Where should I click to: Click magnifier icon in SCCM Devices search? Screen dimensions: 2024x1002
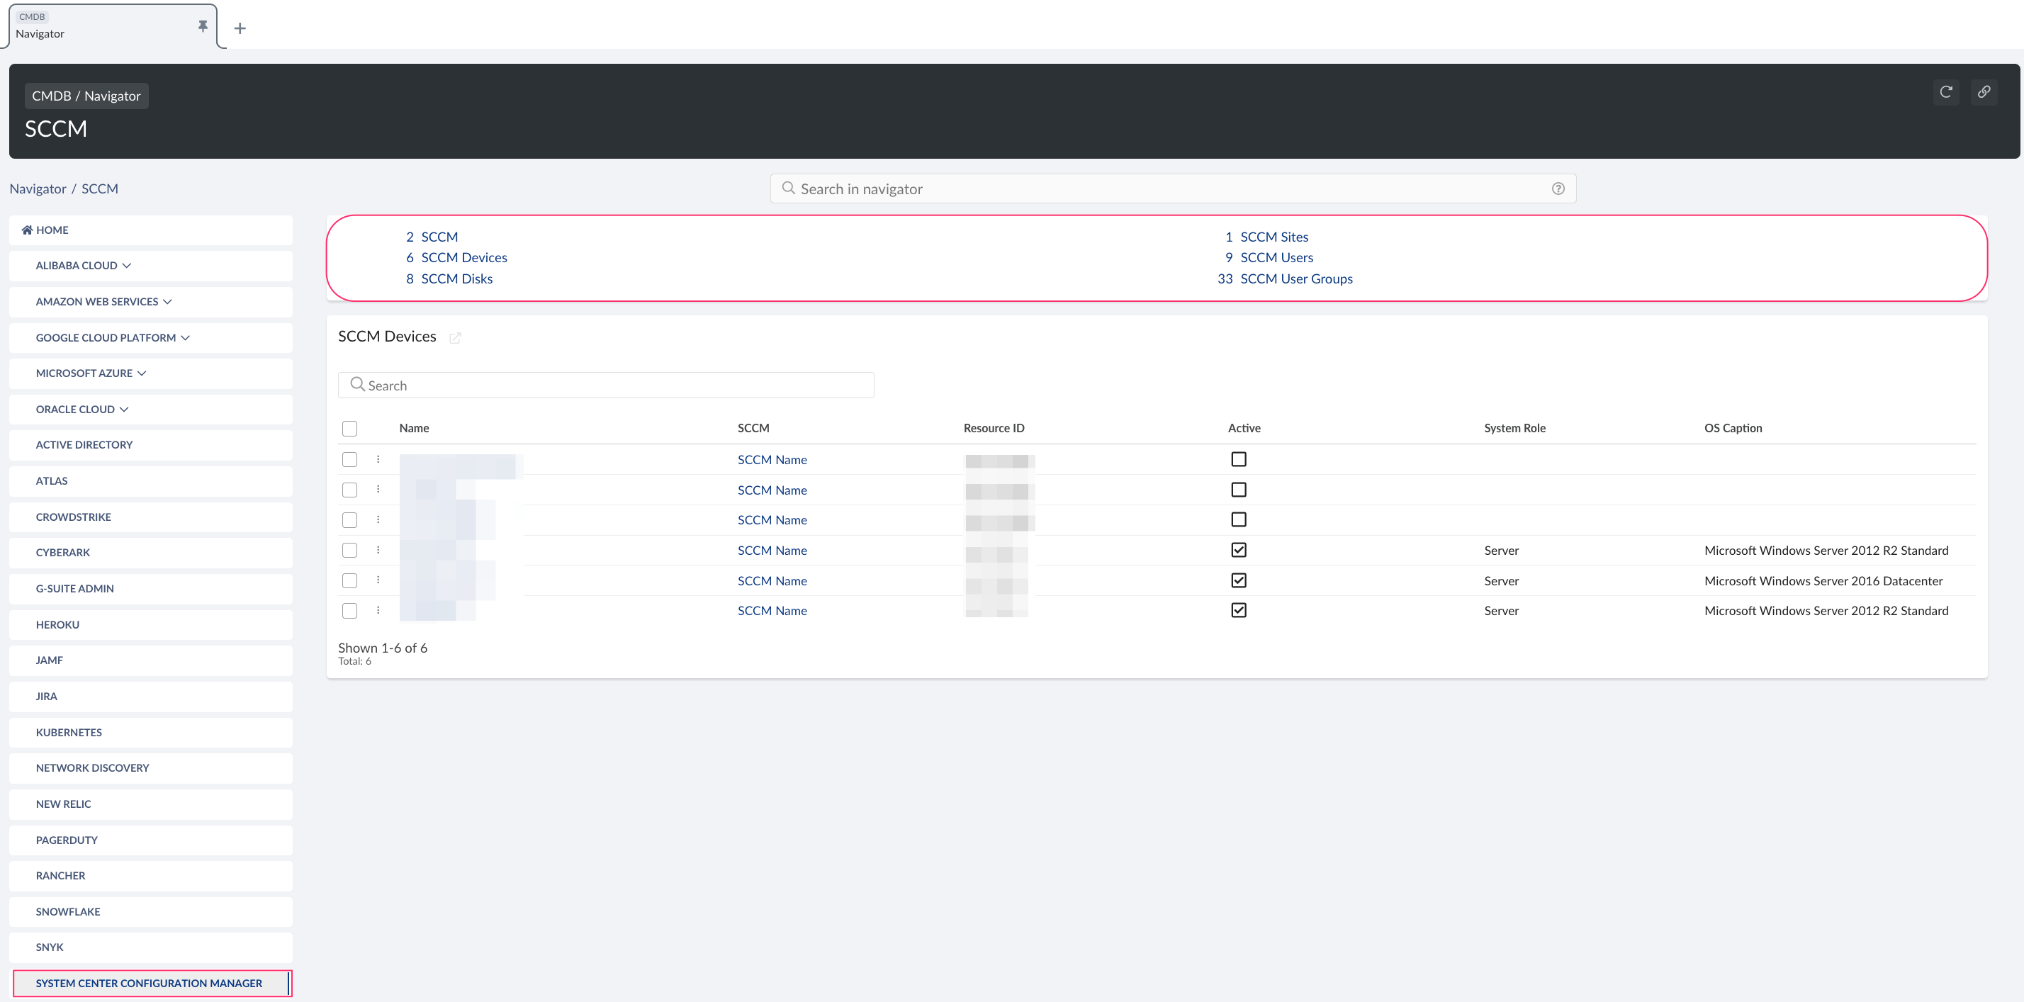click(357, 384)
